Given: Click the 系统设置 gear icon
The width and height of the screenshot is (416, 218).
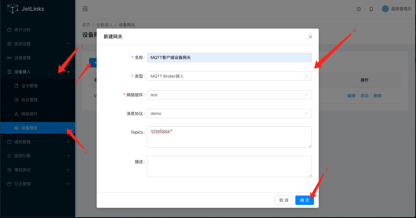Looking at the screenshot, I should (x=9, y=44).
